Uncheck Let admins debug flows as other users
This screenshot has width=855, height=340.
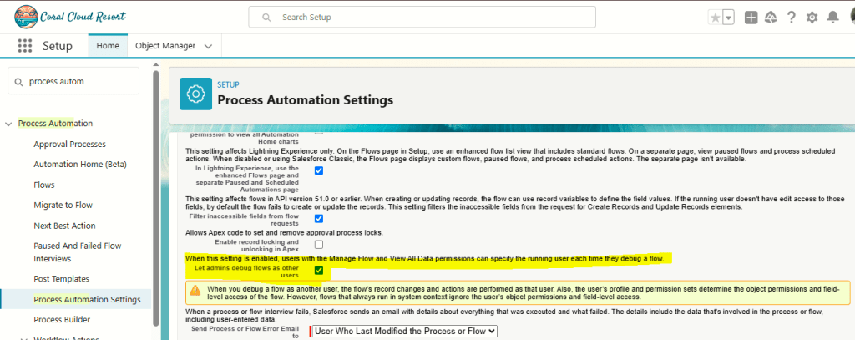coord(319,271)
